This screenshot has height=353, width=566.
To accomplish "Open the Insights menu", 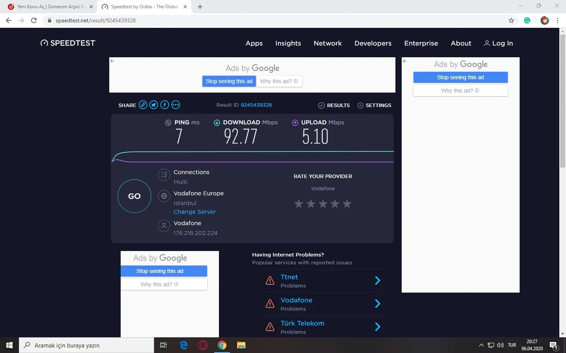I will 288,43.
